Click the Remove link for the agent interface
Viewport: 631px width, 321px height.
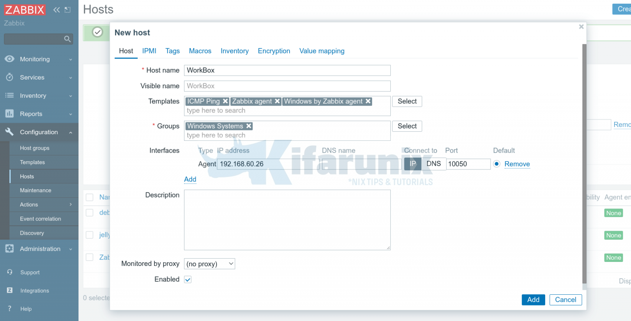coord(517,164)
